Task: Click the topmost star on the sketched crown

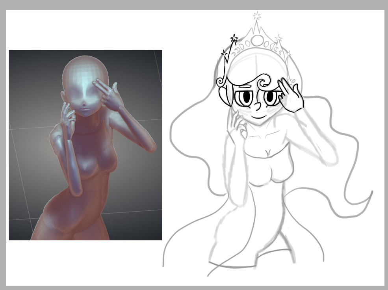Action: 257,16
